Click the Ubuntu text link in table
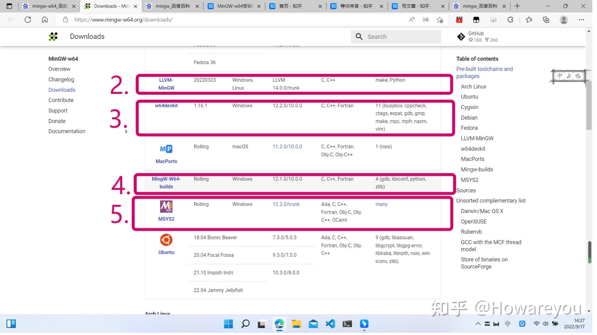 point(166,252)
